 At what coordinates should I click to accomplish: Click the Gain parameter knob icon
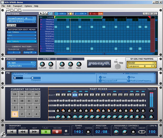[x=100, y=77]
